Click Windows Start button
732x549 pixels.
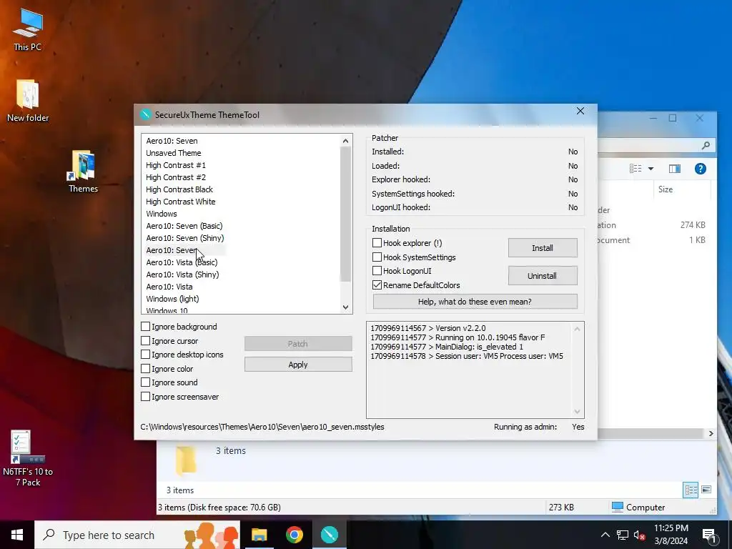[x=17, y=535]
